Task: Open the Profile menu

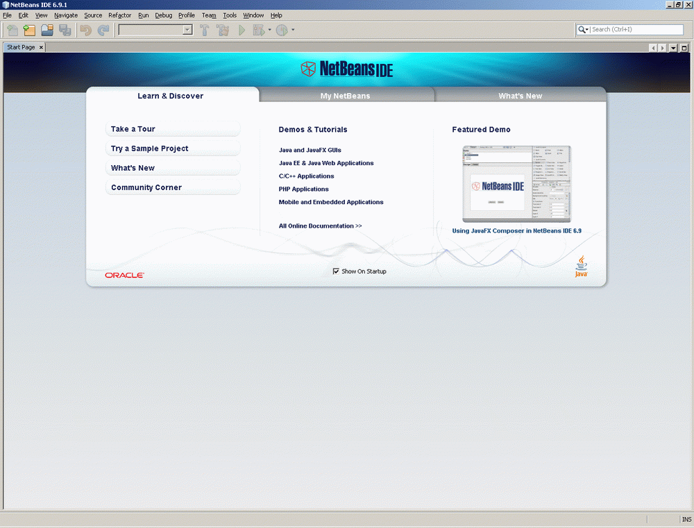Action: click(186, 15)
